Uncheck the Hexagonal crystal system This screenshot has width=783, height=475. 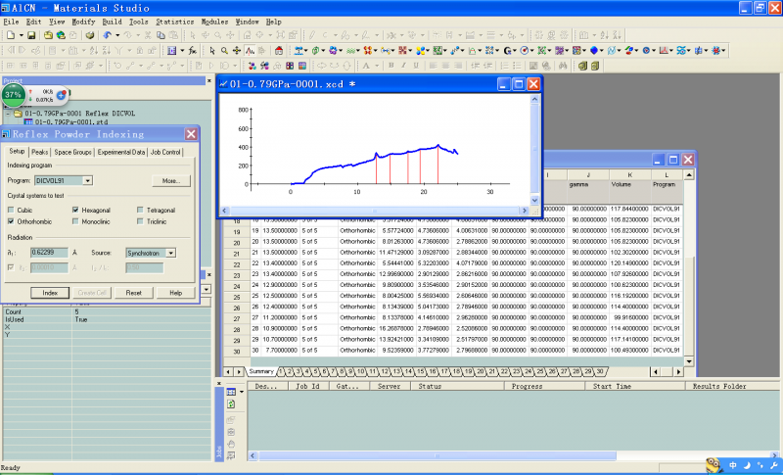(x=75, y=210)
